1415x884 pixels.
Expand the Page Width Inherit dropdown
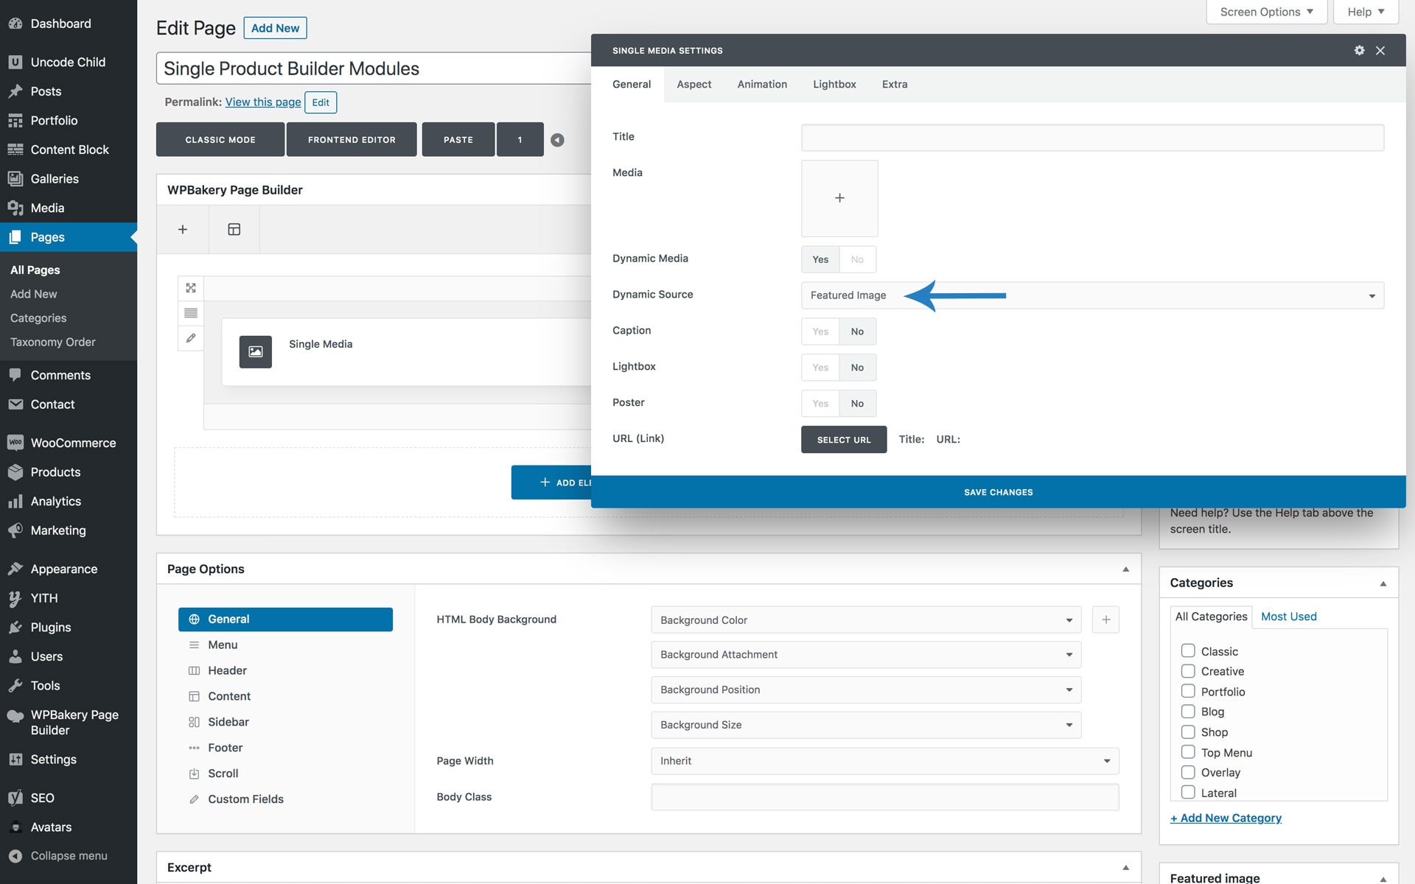884,761
